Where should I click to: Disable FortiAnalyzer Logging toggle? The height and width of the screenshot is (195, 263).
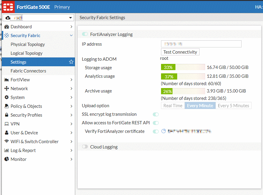(x=85, y=34)
